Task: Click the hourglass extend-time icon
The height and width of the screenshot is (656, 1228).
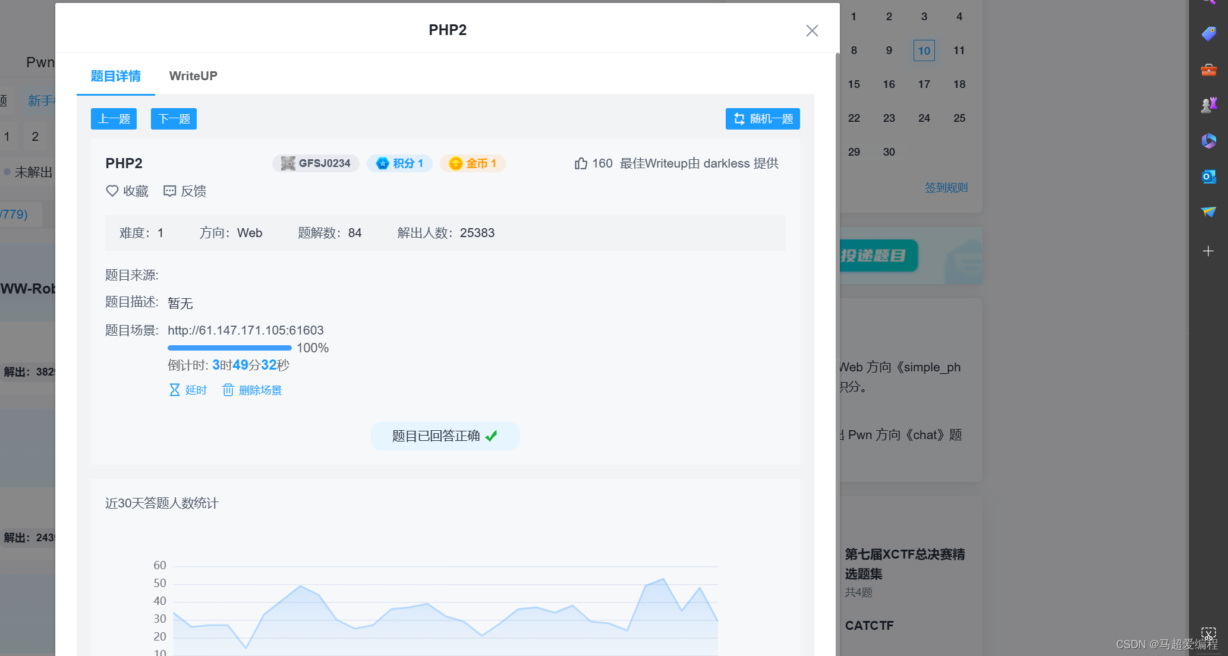Action: click(x=174, y=390)
